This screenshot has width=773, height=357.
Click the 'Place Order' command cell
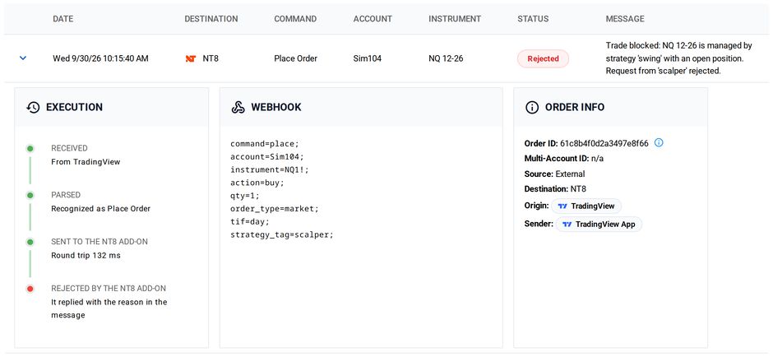(295, 58)
